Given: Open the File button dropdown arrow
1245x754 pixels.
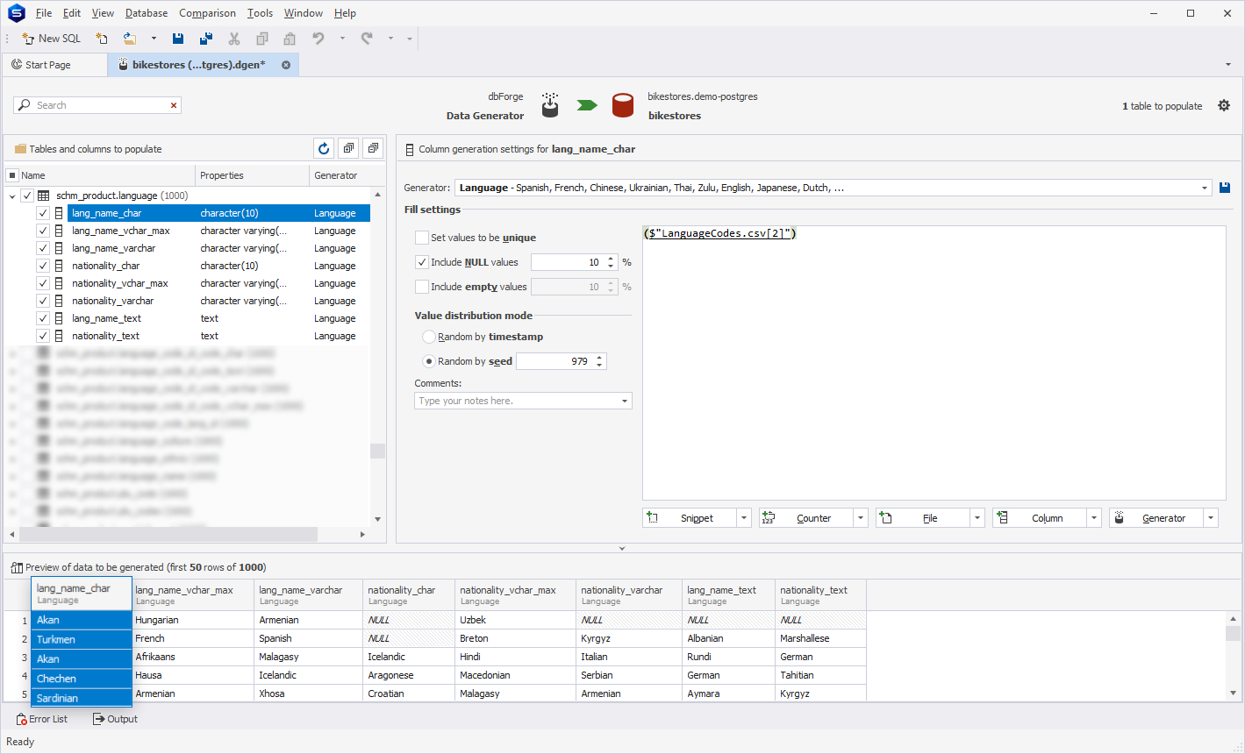Looking at the screenshot, I should 977,518.
